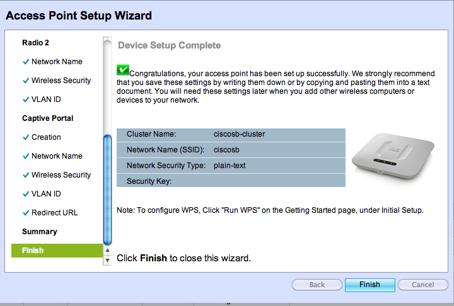Click green success checkmark icon
Image resolution: width=454 pixels, height=306 pixels.
(123, 70)
